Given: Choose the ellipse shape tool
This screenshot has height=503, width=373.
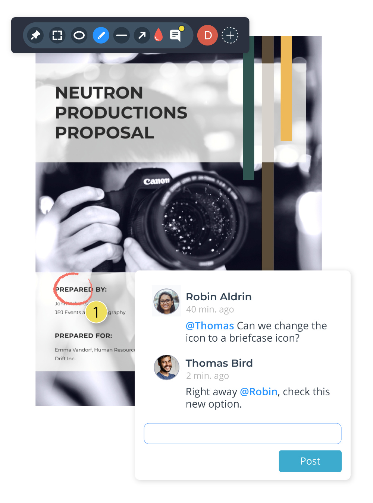Looking at the screenshot, I should pyautogui.click(x=79, y=35).
